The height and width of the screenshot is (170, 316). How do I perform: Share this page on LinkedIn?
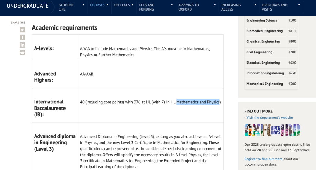click(22, 45)
